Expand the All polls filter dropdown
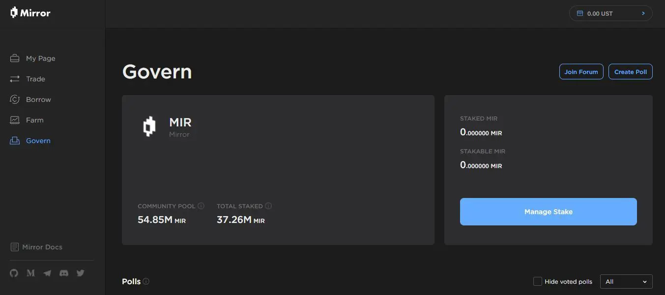665x295 pixels. pyautogui.click(x=626, y=281)
